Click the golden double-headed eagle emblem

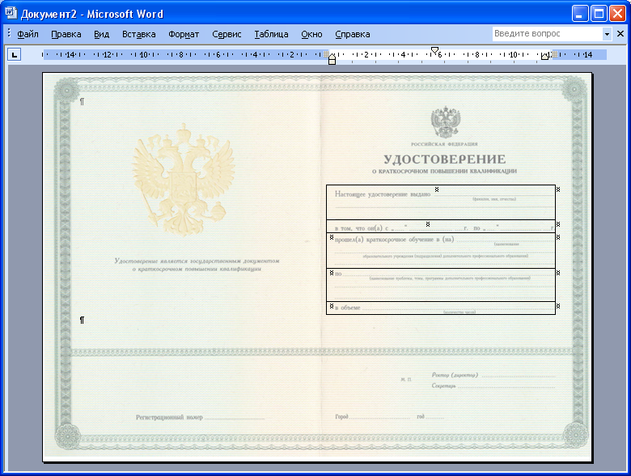[x=184, y=180]
